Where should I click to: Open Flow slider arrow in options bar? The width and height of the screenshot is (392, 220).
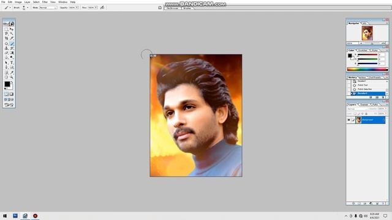click(x=96, y=8)
